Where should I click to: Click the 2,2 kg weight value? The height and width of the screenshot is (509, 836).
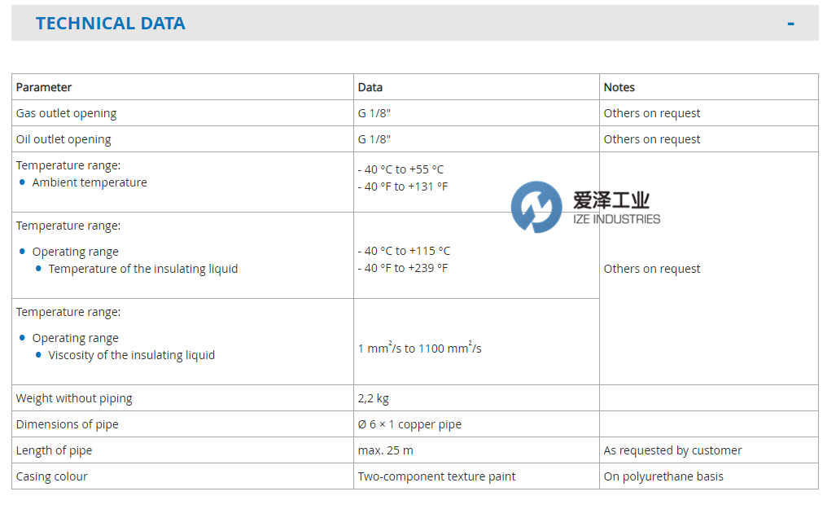click(x=374, y=398)
